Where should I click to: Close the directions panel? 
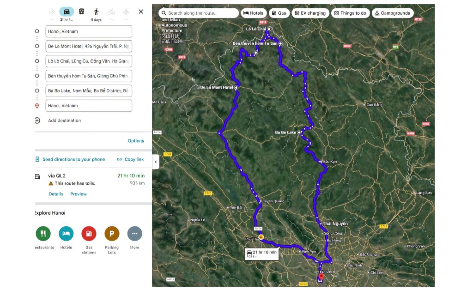141,12
